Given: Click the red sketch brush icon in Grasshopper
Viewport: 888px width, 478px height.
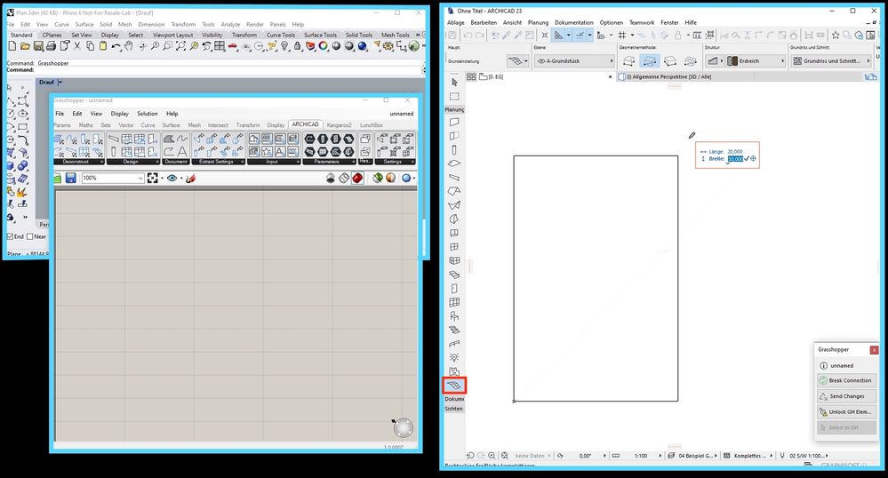Looking at the screenshot, I should click(190, 178).
